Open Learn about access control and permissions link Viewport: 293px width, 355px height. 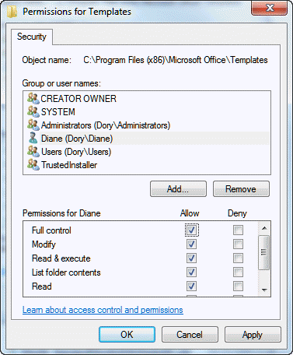coord(103,310)
